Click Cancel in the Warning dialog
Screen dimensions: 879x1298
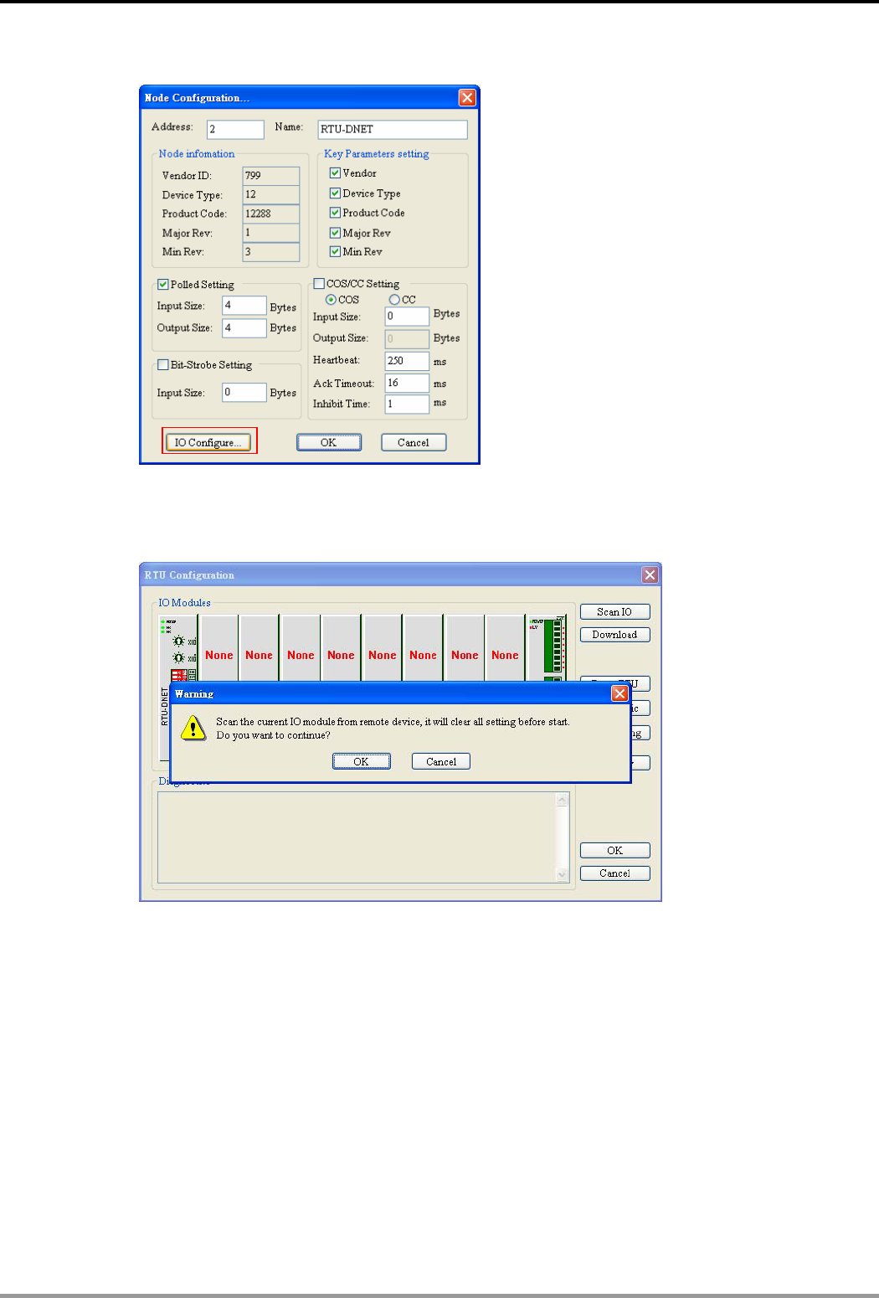tap(440, 761)
